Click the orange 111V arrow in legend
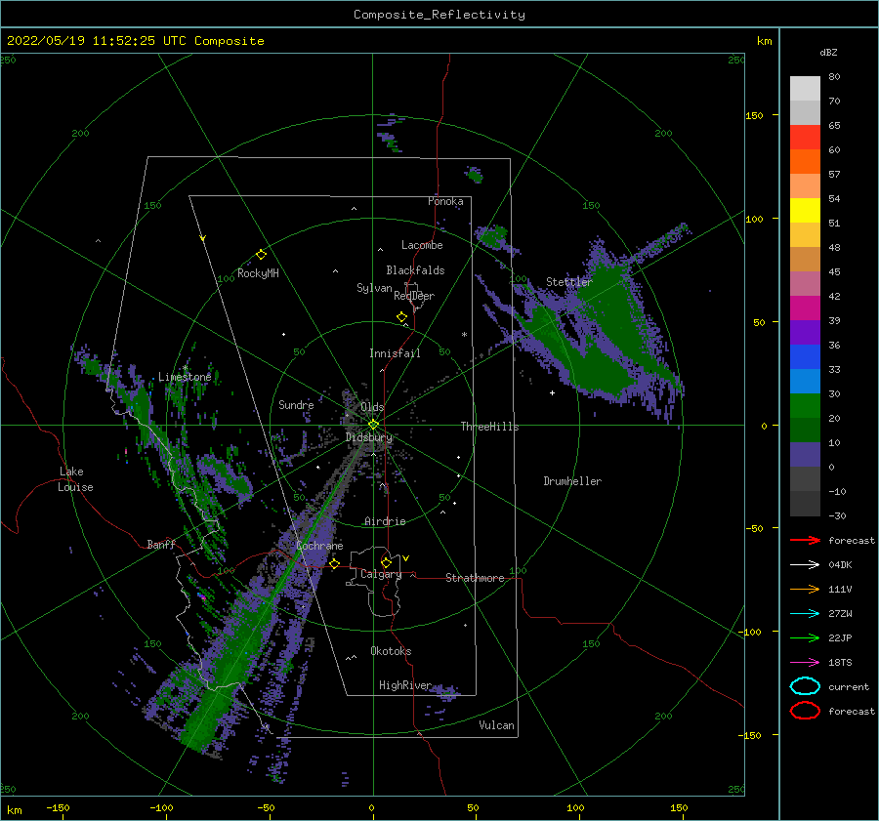Viewport: 879px width, 821px height. coord(805,589)
